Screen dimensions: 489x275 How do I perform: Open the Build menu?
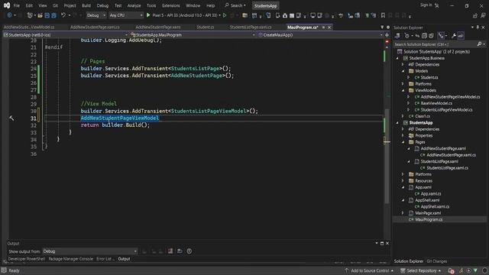coord(86,5)
